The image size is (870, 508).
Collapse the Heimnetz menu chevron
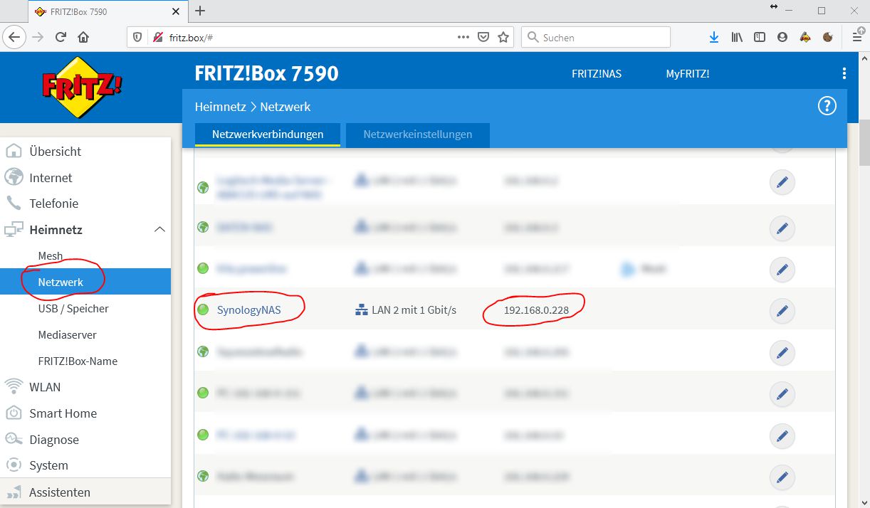[159, 229]
